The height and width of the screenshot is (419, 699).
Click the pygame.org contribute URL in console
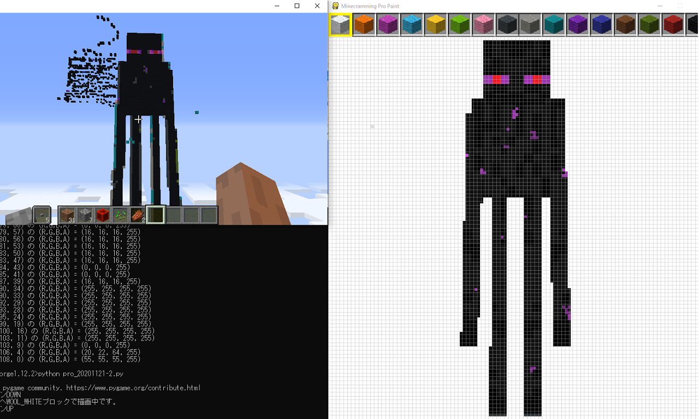click(x=133, y=388)
